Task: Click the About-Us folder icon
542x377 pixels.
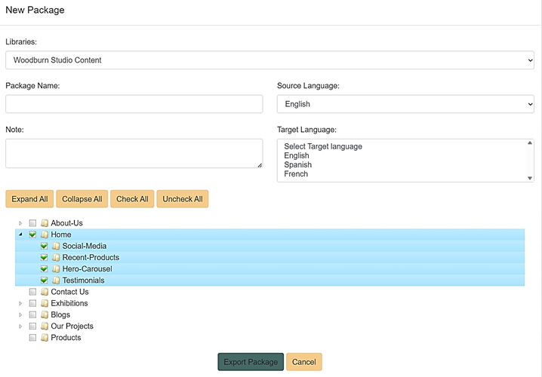Action: click(45, 223)
